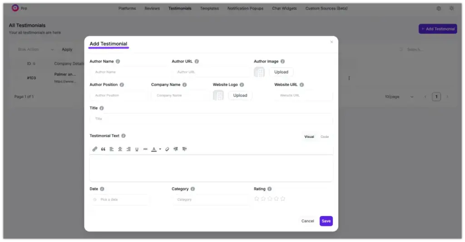The width and height of the screenshot is (465, 242).
Task: Click the Company Name input field
Action: (180, 95)
